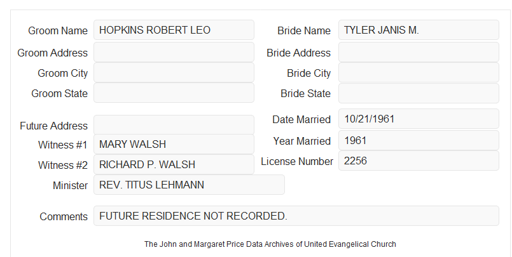512x257 pixels.
Task: Select the Future Address field
Action: point(174,125)
